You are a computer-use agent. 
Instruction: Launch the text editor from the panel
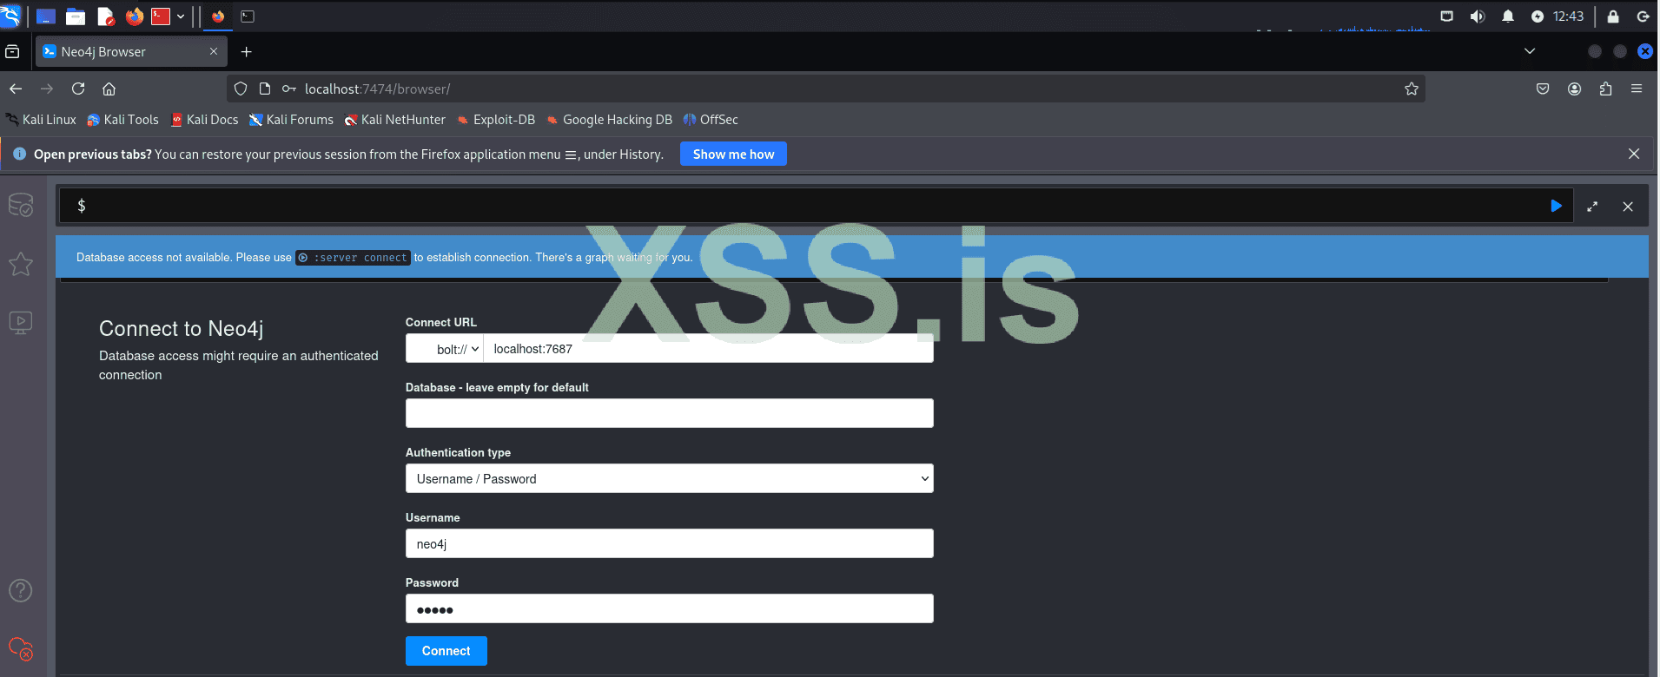point(106,16)
